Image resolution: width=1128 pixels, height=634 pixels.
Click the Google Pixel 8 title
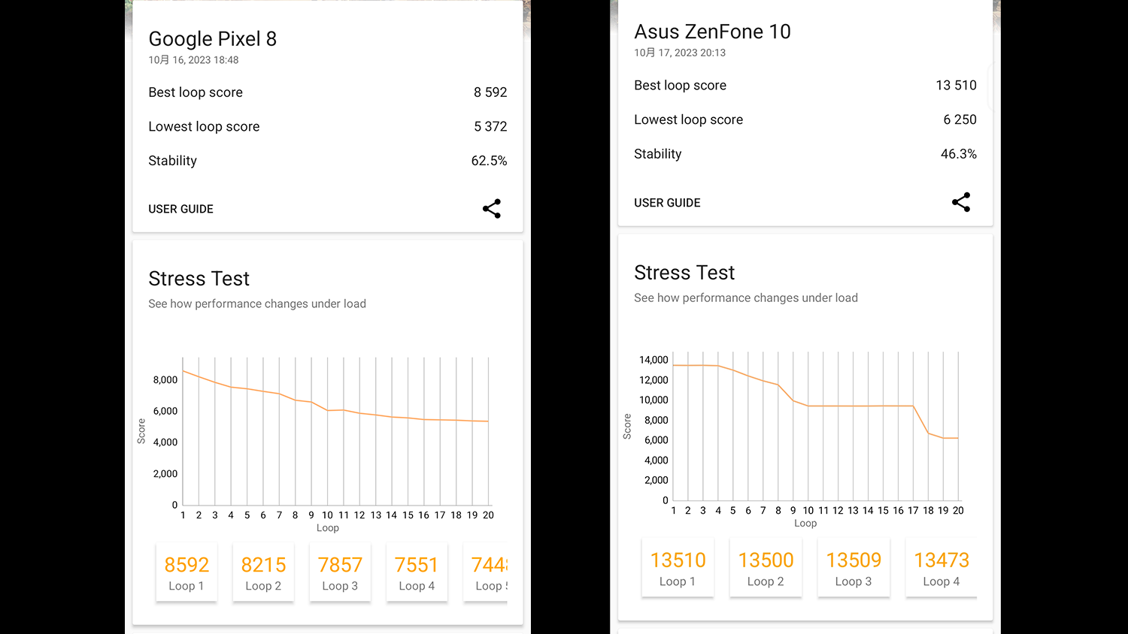coord(213,39)
